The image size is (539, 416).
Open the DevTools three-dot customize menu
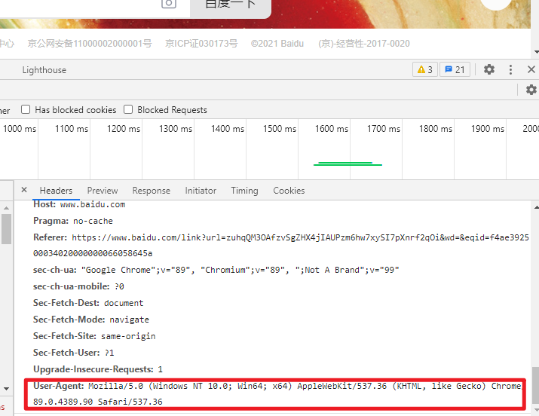pos(510,70)
